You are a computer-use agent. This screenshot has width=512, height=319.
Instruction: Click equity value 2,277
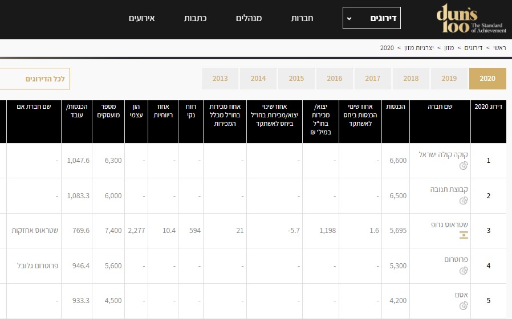coord(136,231)
